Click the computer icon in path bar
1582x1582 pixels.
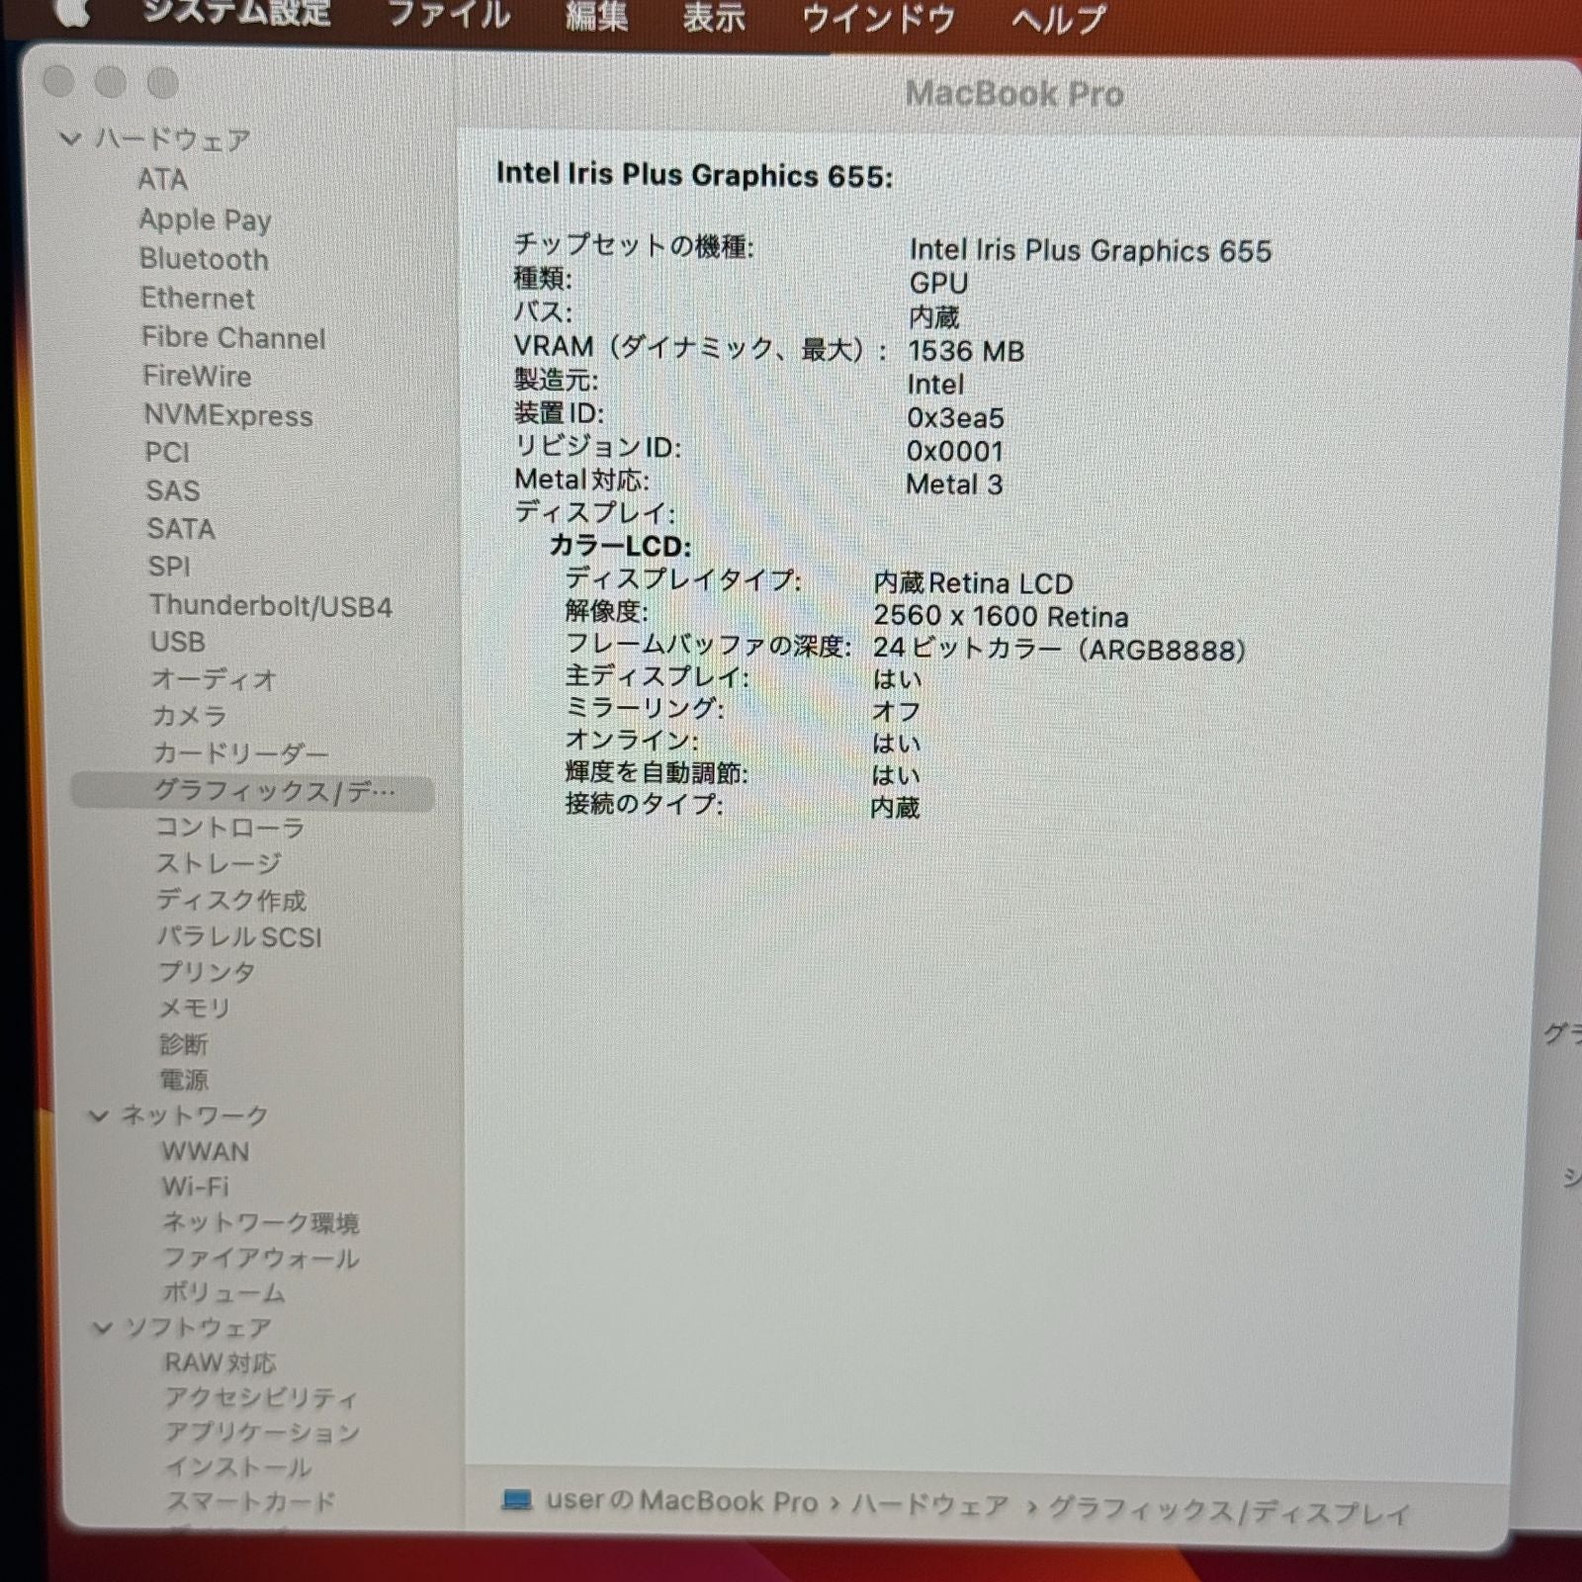[x=516, y=1500]
